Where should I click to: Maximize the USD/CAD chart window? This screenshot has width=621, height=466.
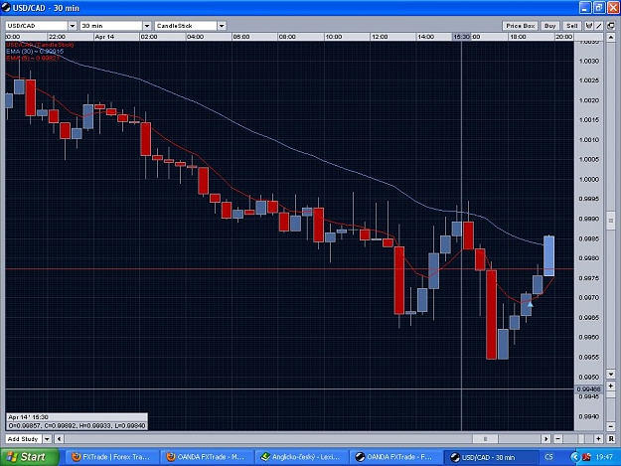[598, 8]
